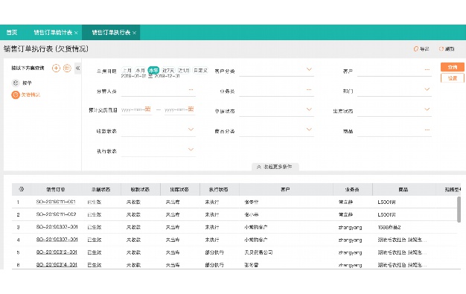The image size is (466, 294).
Task: Expand the 客户分类 dropdown
Action: pos(309,69)
